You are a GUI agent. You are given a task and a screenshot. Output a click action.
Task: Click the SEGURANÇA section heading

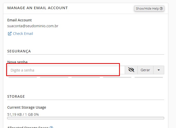coord(19,51)
